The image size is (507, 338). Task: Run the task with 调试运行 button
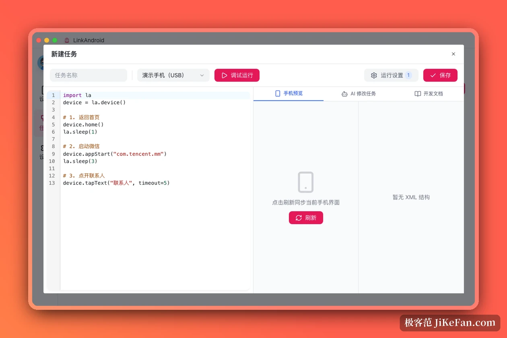tap(237, 75)
